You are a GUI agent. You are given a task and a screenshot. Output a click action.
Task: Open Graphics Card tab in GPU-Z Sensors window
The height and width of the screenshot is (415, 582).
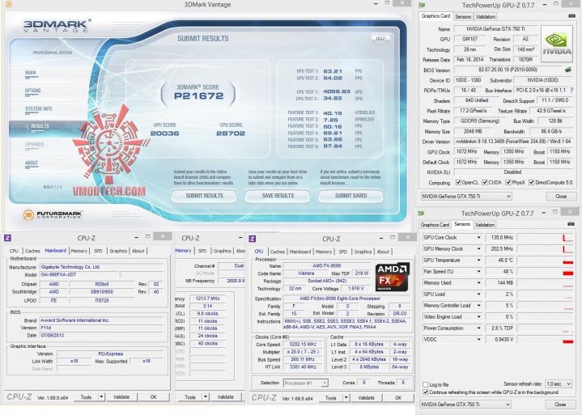pos(435,225)
